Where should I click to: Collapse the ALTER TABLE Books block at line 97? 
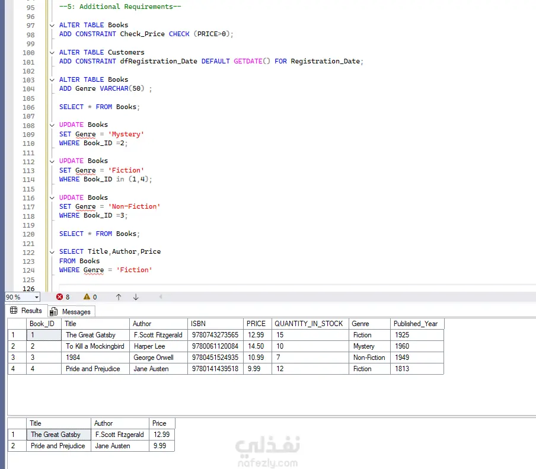(x=52, y=25)
